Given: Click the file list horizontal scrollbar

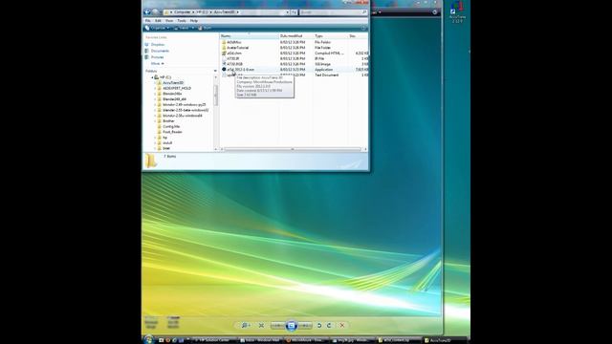Looking at the screenshot, I should point(293,149).
